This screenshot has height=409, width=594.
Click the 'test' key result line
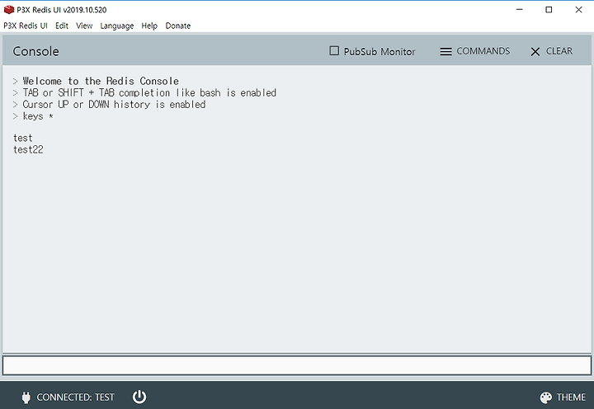pos(23,138)
